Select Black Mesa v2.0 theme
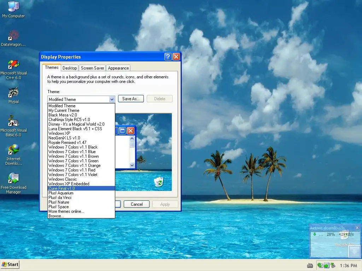362x271 pixels. pos(81,115)
